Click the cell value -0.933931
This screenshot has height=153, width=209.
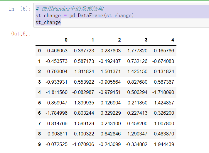tap(56, 82)
